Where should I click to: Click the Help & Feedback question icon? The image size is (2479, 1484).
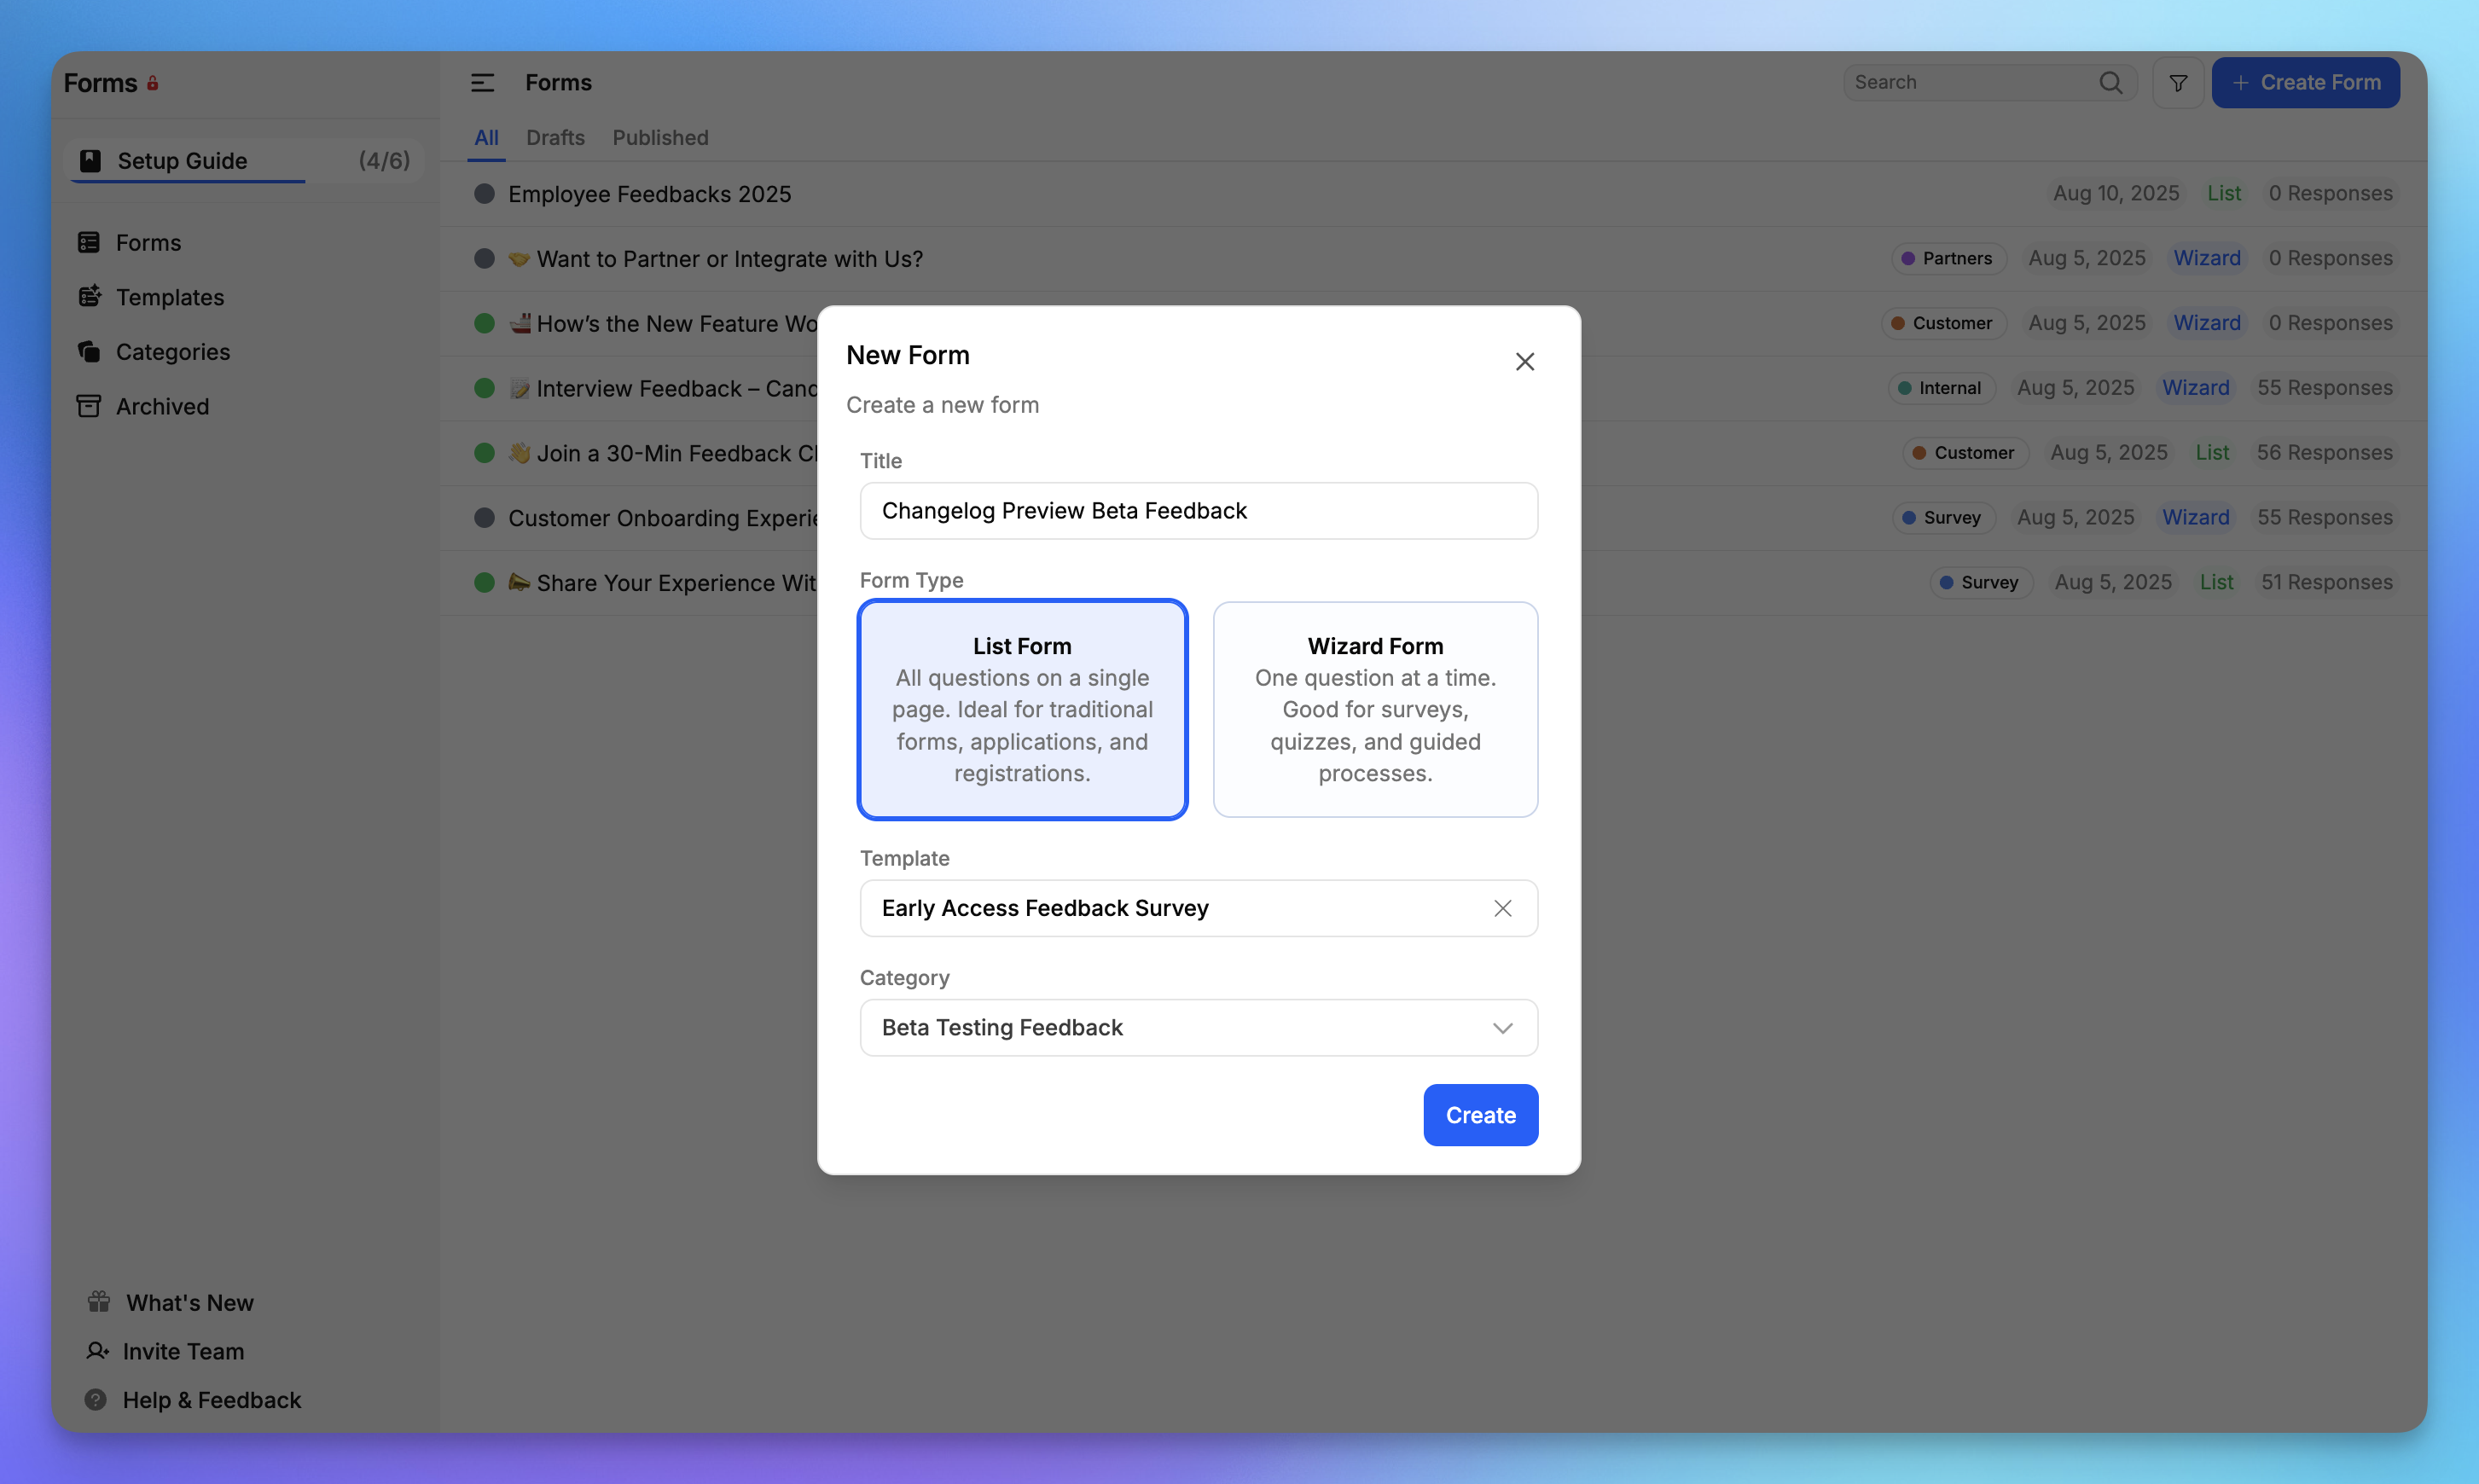[x=95, y=1399]
